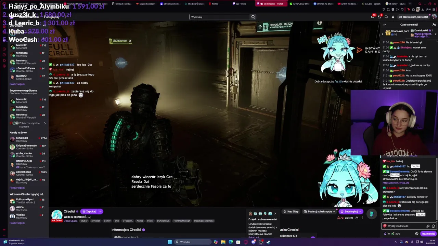Focus the Twitch header Wyszukaj search field

tap(220, 17)
